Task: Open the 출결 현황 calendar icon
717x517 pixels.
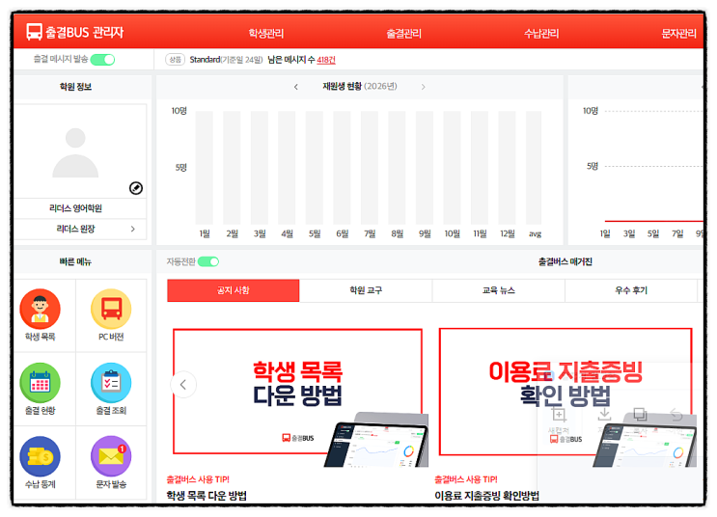Action: [x=41, y=383]
